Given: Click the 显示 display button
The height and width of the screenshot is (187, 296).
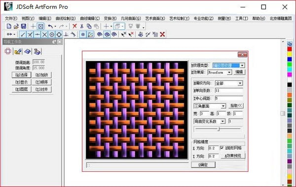Looking at the screenshot, I should [22, 82].
